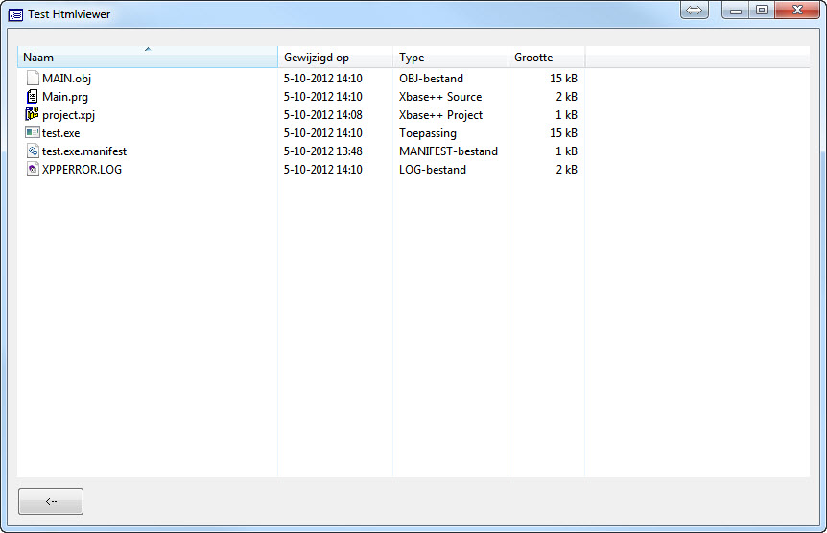Click the double-arrow button in title bar
Viewport: 827px width, 533px height.
click(695, 10)
